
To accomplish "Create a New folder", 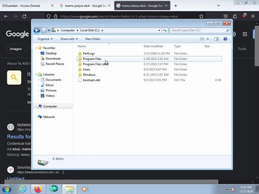I will [x=93, y=39].
